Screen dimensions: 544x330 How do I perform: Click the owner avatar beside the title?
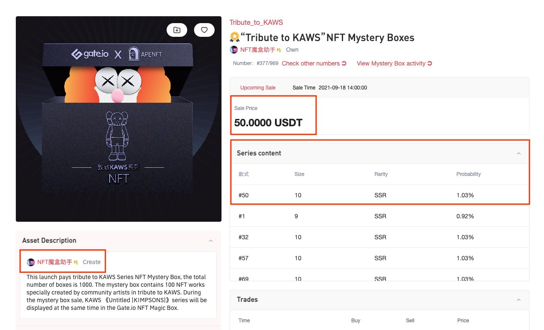234,50
